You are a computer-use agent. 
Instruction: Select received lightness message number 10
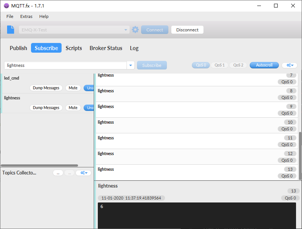(197, 126)
